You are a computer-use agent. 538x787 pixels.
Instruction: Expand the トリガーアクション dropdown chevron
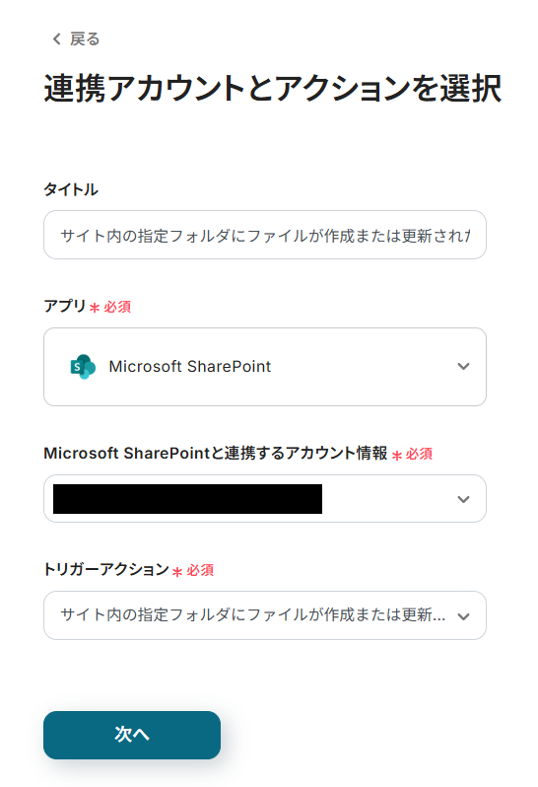click(463, 616)
